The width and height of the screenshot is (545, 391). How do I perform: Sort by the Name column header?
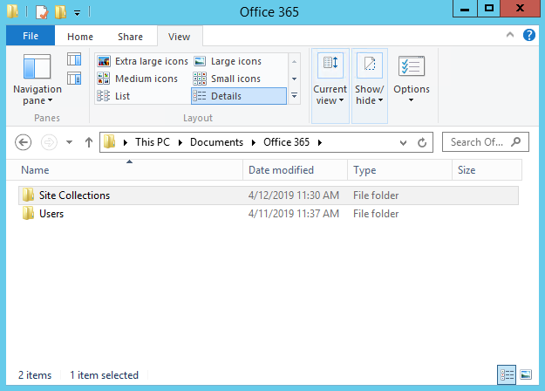(125, 170)
